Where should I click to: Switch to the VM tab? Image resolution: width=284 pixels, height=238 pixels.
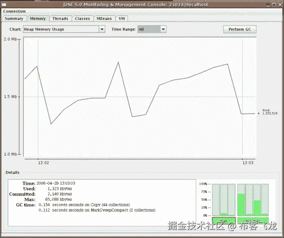pyautogui.click(x=122, y=19)
